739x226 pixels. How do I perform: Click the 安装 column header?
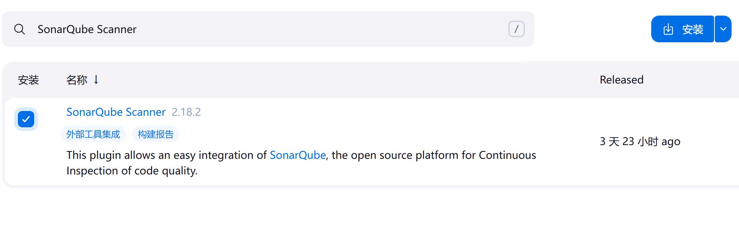[x=28, y=80]
